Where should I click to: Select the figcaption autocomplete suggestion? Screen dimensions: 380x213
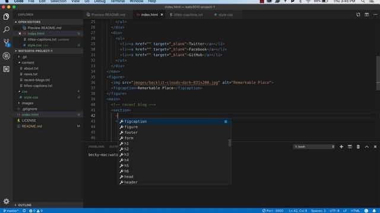[x=175, y=121]
